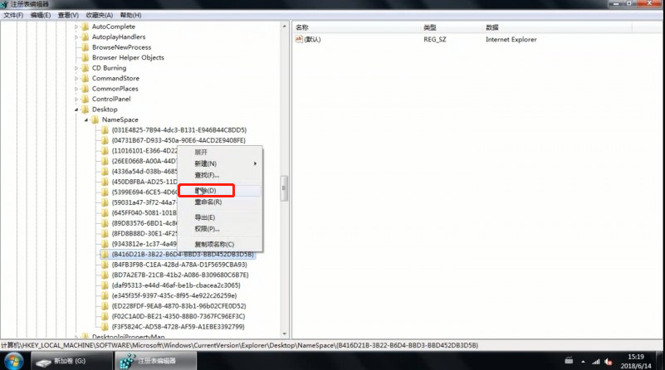This screenshot has height=370, width=665.
Task: Collapse the Desktop registry key
Action: [x=76, y=110]
